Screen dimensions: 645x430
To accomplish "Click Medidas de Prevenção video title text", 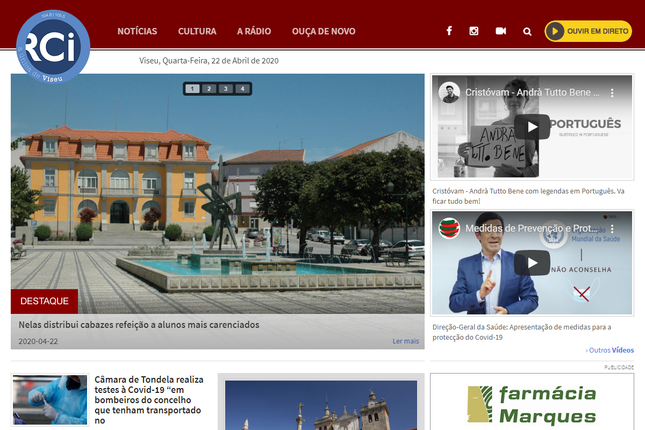I will [x=532, y=228].
